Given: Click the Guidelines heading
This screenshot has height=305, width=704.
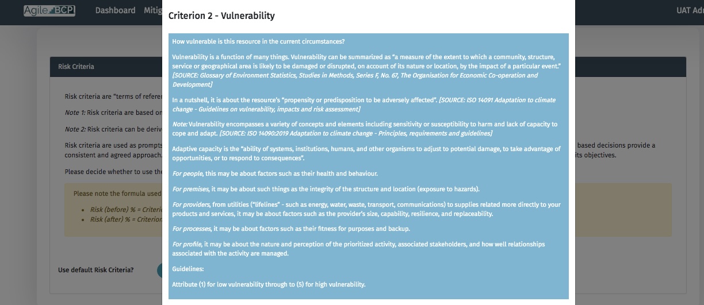Looking at the screenshot, I should (188, 269).
